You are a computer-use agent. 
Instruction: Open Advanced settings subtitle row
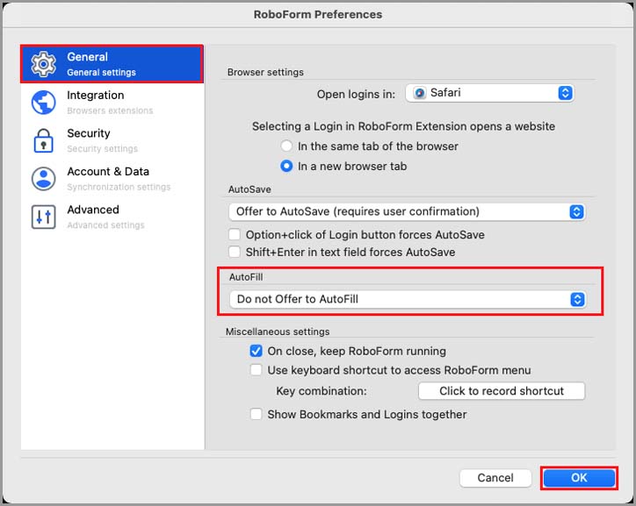(x=106, y=225)
